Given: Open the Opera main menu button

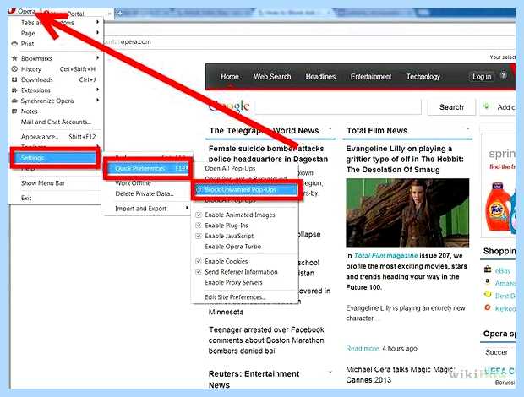Looking at the screenshot, I should point(23,12).
